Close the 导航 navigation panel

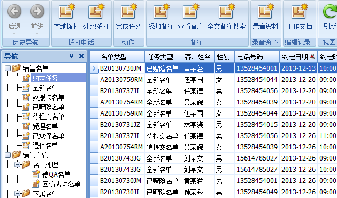pyautogui.click(x=81, y=56)
